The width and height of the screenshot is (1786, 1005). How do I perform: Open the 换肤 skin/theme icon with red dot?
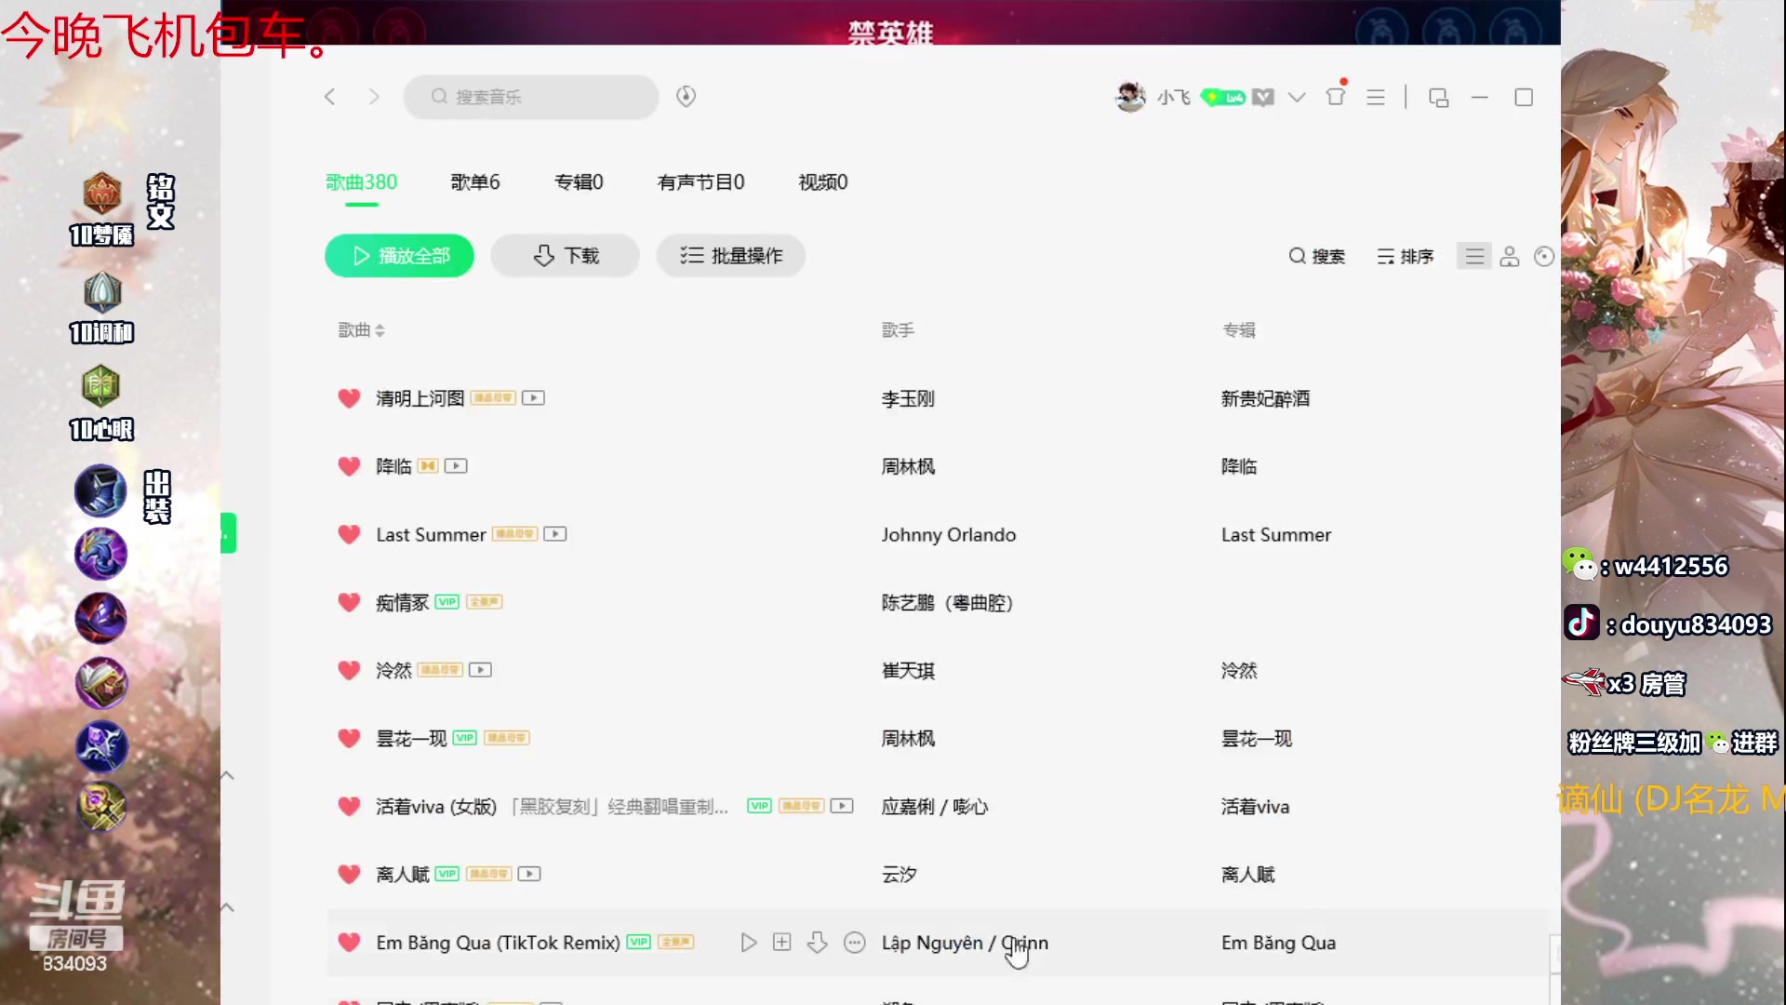1337,96
